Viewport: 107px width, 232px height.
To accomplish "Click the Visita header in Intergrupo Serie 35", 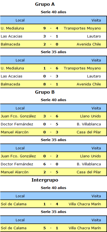I will tap(96, 220).
